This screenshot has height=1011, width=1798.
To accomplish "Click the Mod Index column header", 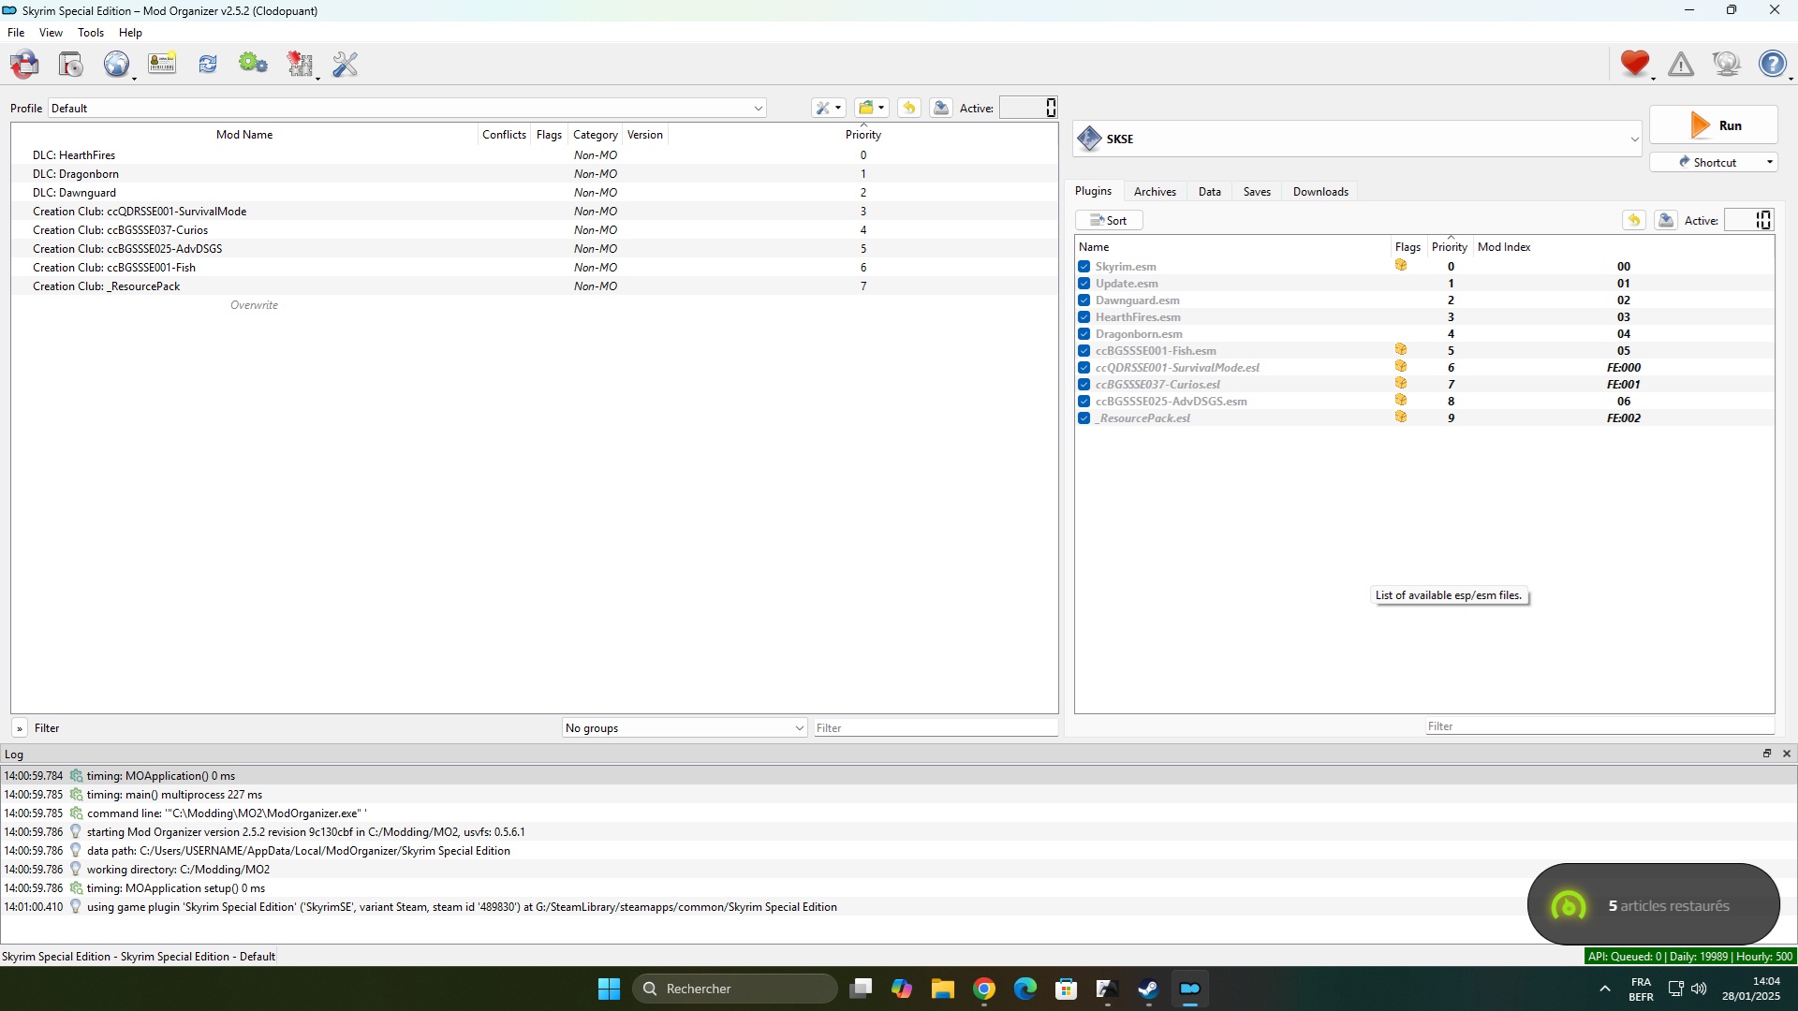I will click(x=1504, y=247).
